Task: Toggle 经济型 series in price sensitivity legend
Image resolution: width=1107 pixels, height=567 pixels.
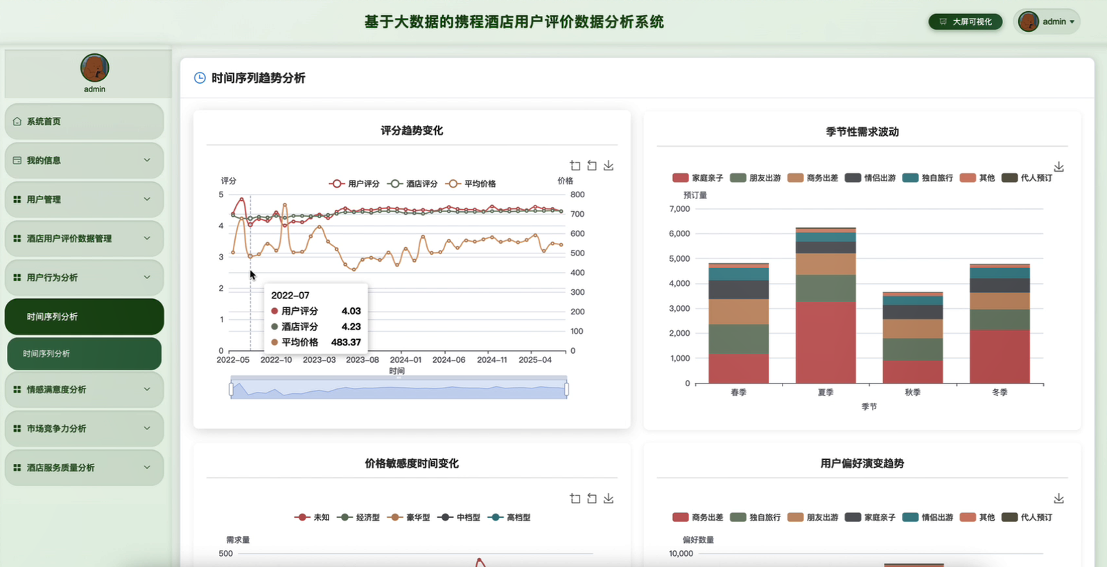Action: pyautogui.click(x=358, y=517)
